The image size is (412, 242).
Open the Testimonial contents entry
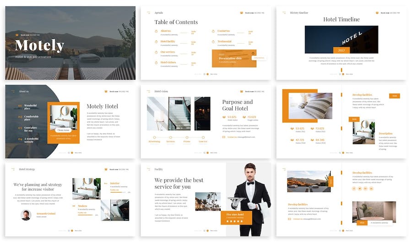coord(224,42)
